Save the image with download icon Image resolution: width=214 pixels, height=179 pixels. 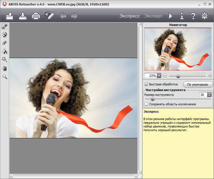pyautogui.click(x=23, y=16)
